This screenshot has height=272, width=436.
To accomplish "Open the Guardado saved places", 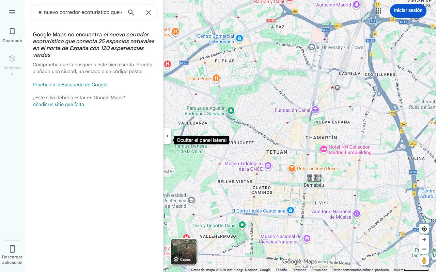I will [x=12, y=35].
